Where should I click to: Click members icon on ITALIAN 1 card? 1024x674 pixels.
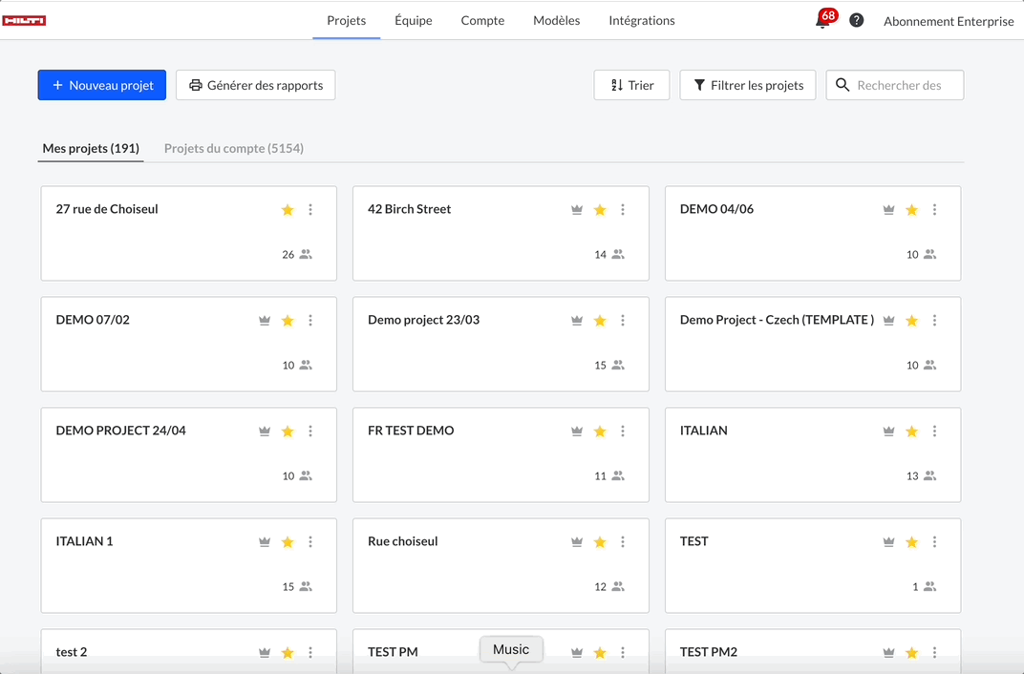(306, 587)
